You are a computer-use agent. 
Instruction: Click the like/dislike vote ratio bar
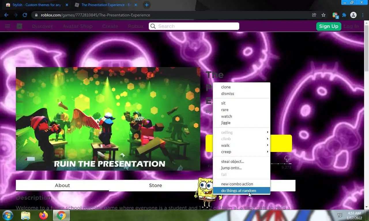click(x=281, y=164)
